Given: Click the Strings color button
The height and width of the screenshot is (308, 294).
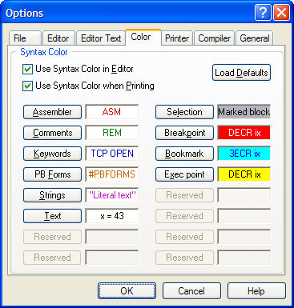Looking at the screenshot, I should [x=52, y=195].
